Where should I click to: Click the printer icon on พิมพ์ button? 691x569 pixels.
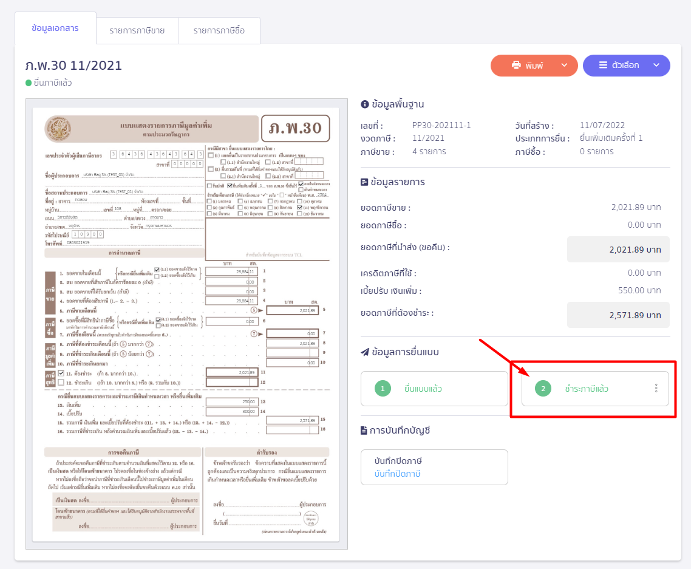(x=516, y=66)
